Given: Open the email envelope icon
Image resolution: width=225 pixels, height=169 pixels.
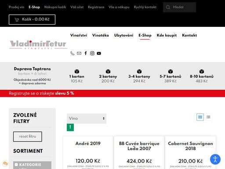Looking at the screenshot, I should (x=79, y=53).
